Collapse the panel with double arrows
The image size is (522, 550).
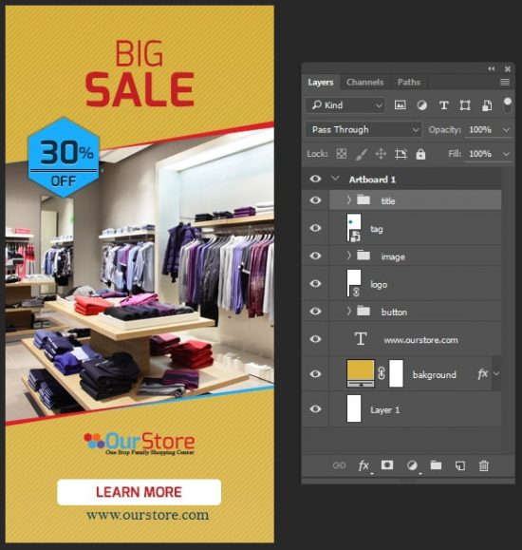click(492, 68)
